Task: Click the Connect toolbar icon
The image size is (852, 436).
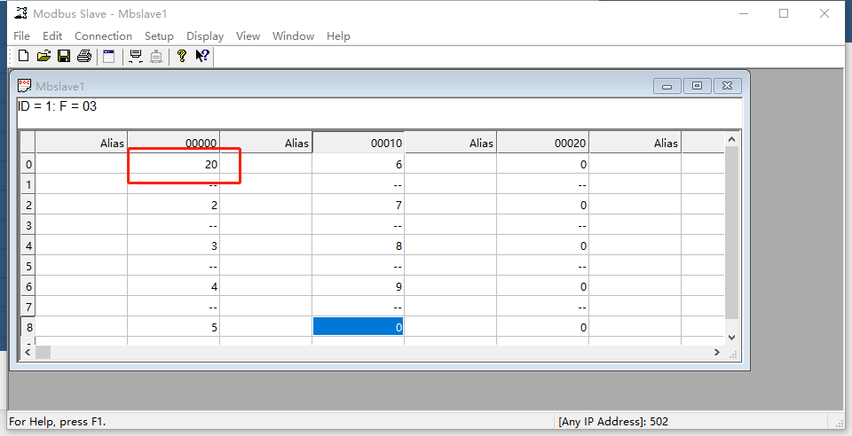Action: (136, 56)
